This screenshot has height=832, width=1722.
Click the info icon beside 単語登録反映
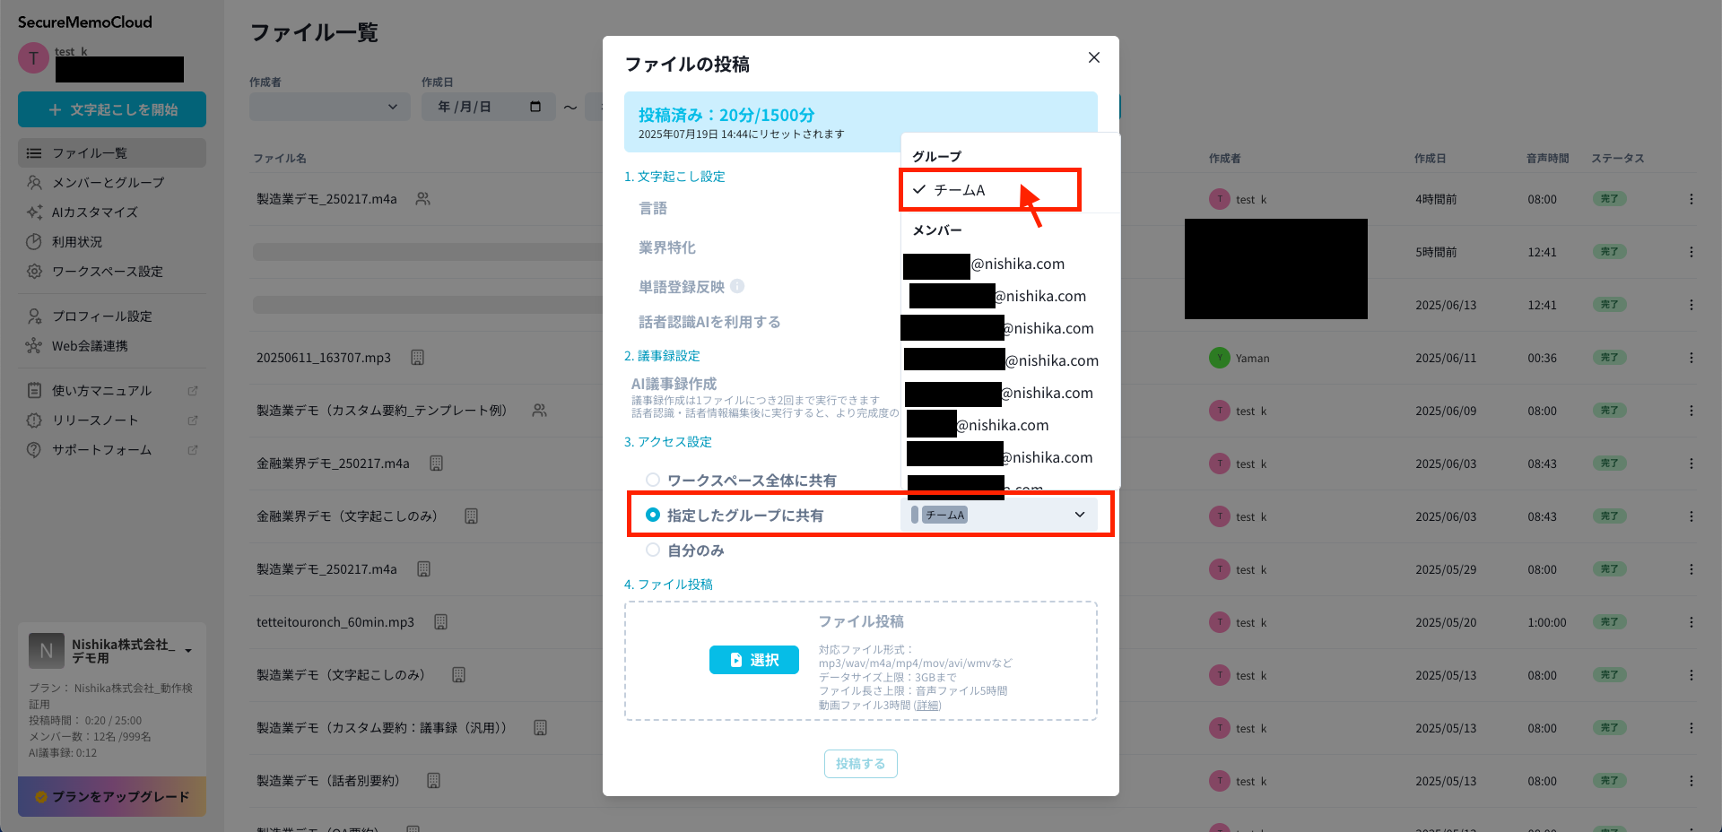[737, 286]
